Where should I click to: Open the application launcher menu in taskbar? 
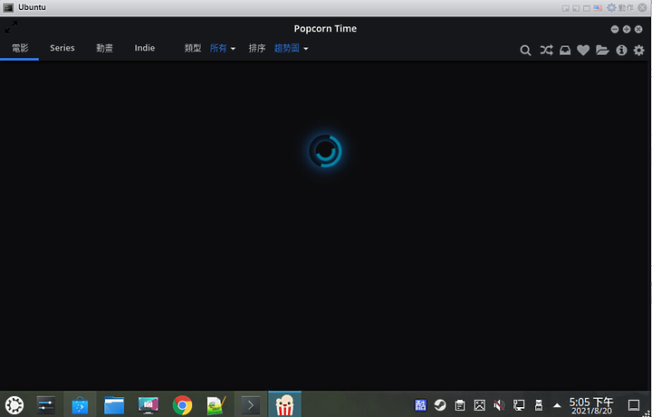click(x=14, y=404)
